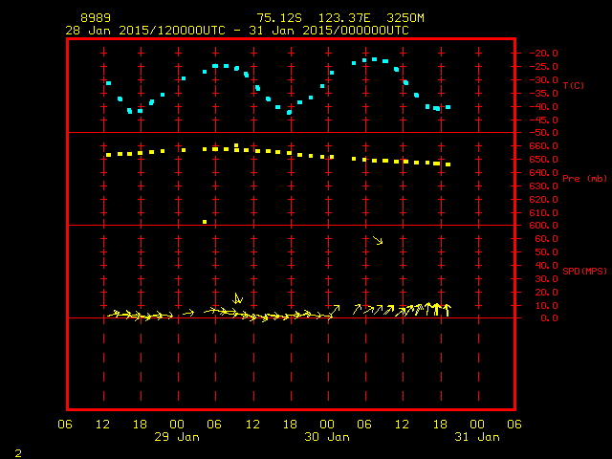This screenshot has width=612, height=459.
Task: Click the first cyan temperature point at 12 UTC
Action: [108, 83]
